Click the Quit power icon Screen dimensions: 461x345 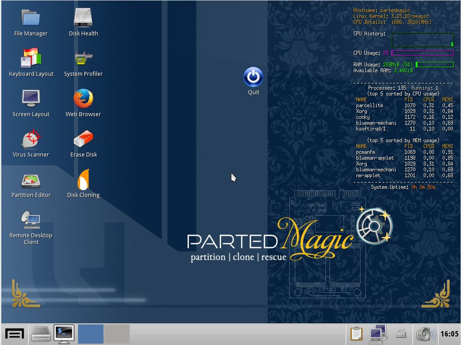coord(253,77)
